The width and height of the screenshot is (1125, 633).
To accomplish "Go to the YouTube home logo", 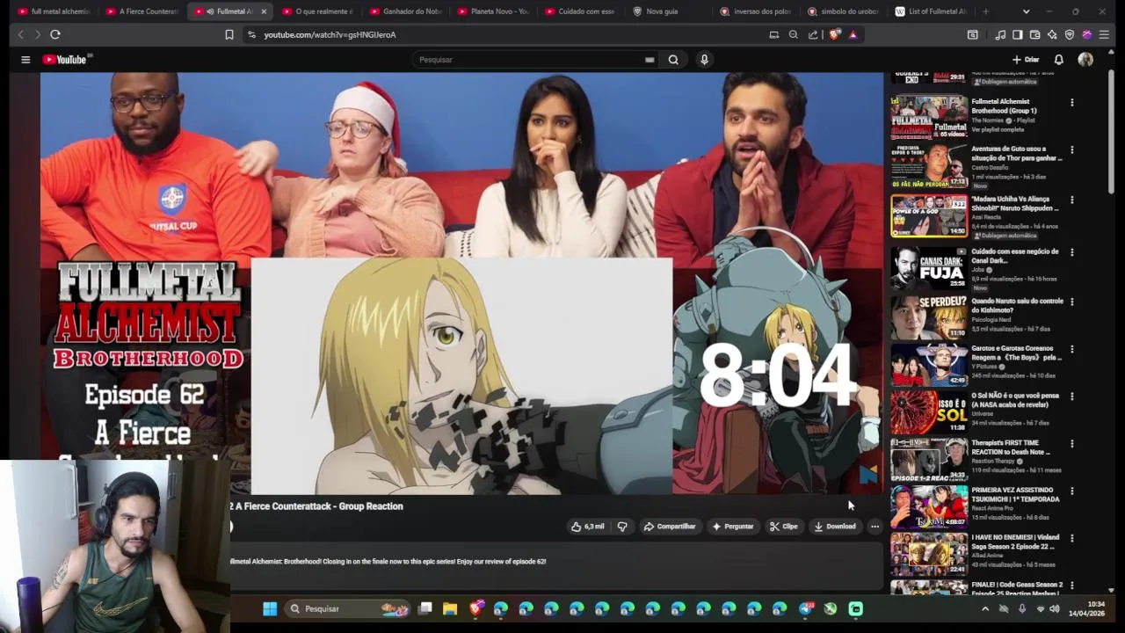I will (64, 60).
